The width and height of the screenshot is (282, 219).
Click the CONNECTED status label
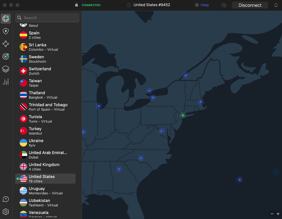[x=91, y=5]
